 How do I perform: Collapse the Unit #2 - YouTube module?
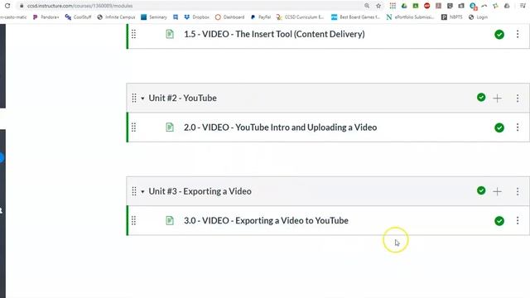pos(142,99)
